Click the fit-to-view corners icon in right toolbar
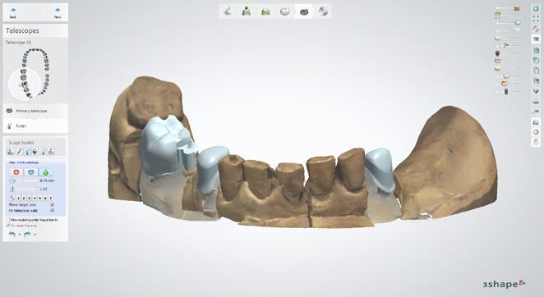The image size is (544, 297). (536, 19)
